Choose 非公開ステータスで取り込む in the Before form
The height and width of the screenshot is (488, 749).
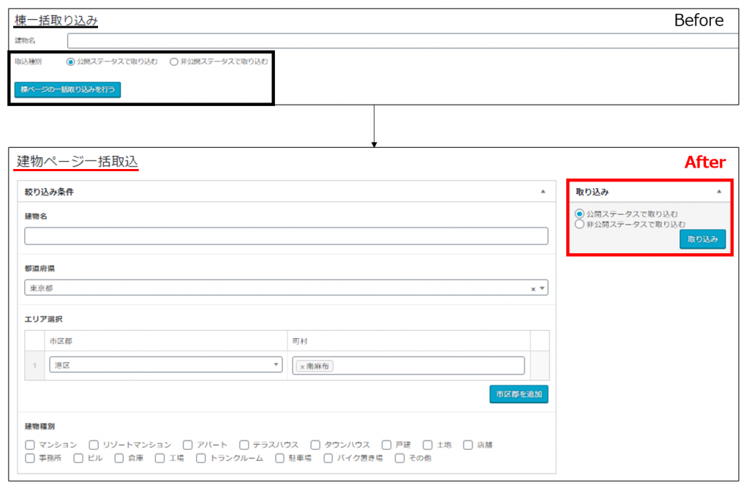173,62
